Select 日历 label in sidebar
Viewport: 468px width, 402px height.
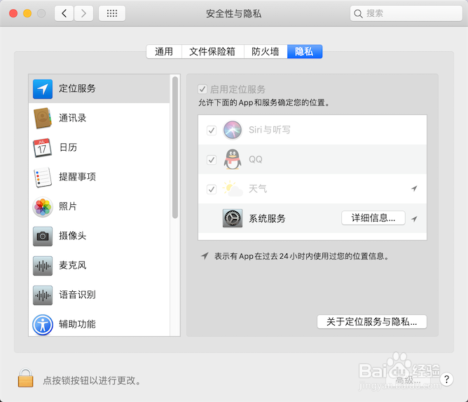(x=68, y=147)
